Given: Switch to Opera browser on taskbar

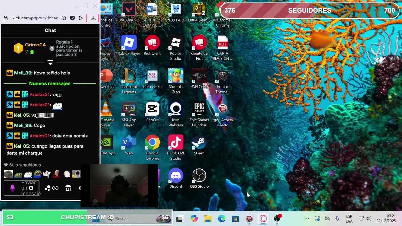Looking at the screenshot, I should point(263,219).
